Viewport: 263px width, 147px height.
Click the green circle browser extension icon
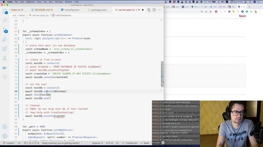tap(247, 12)
